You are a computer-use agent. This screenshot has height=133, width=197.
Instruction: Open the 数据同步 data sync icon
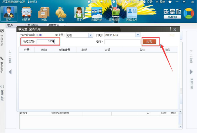point(97,14)
